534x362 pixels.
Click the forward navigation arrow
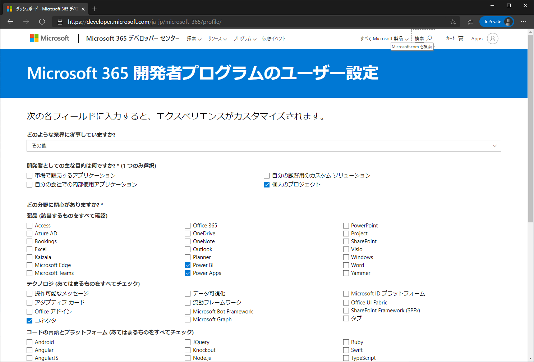[x=26, y=22]
